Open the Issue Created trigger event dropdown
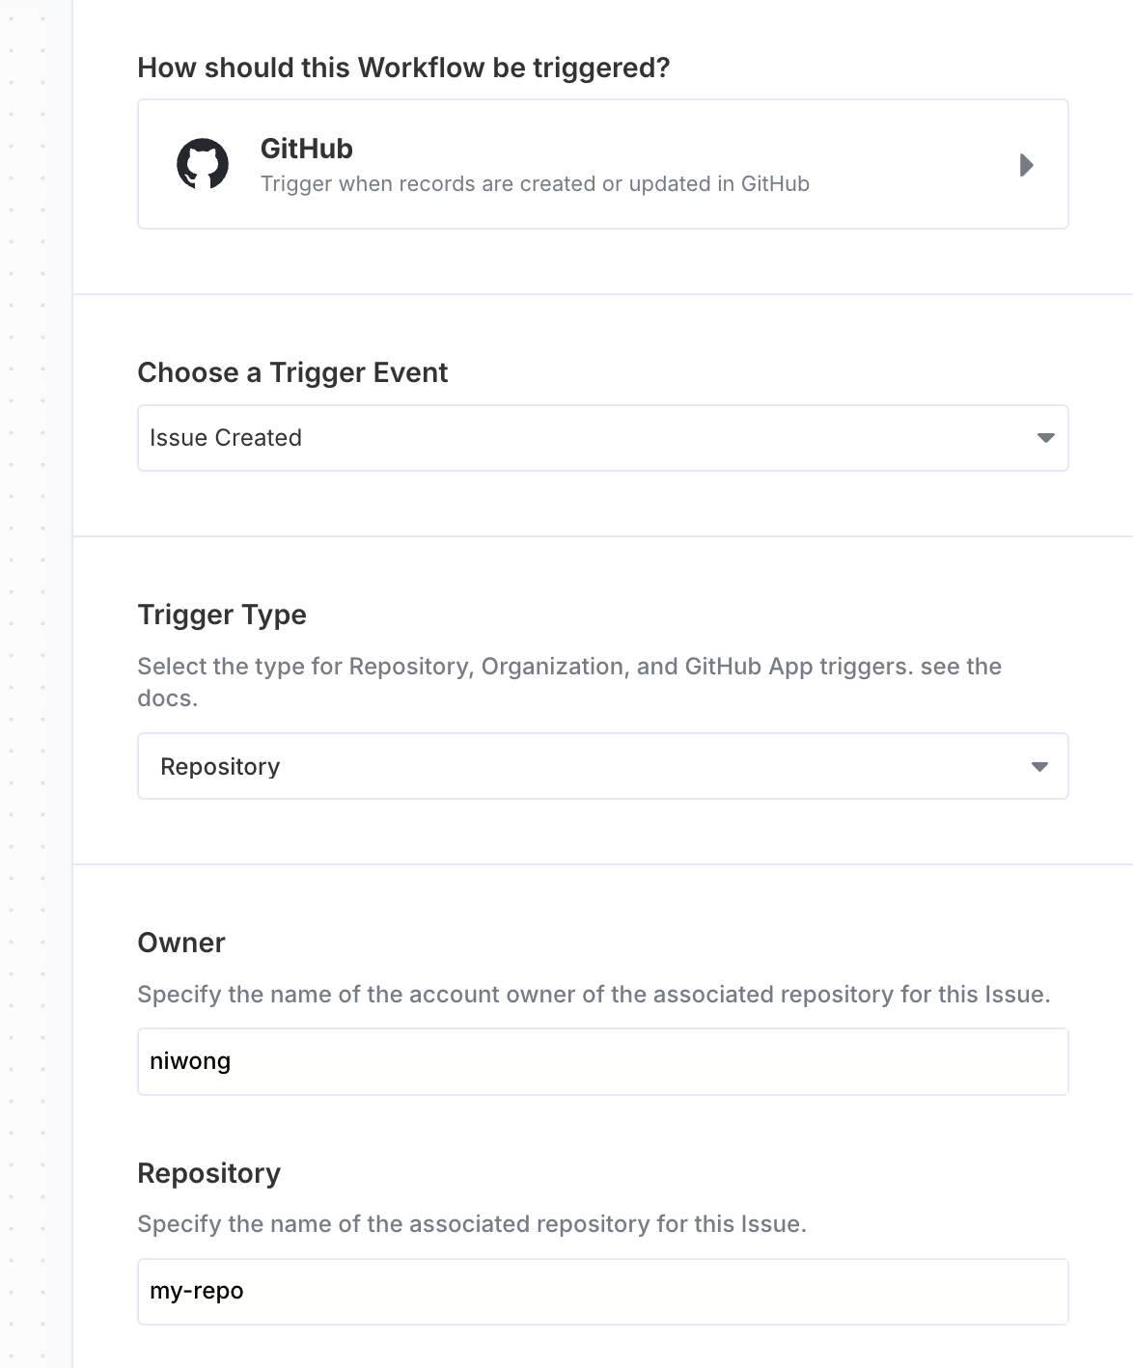This screenshot has width=1133, height=1368. coord(602,438)
